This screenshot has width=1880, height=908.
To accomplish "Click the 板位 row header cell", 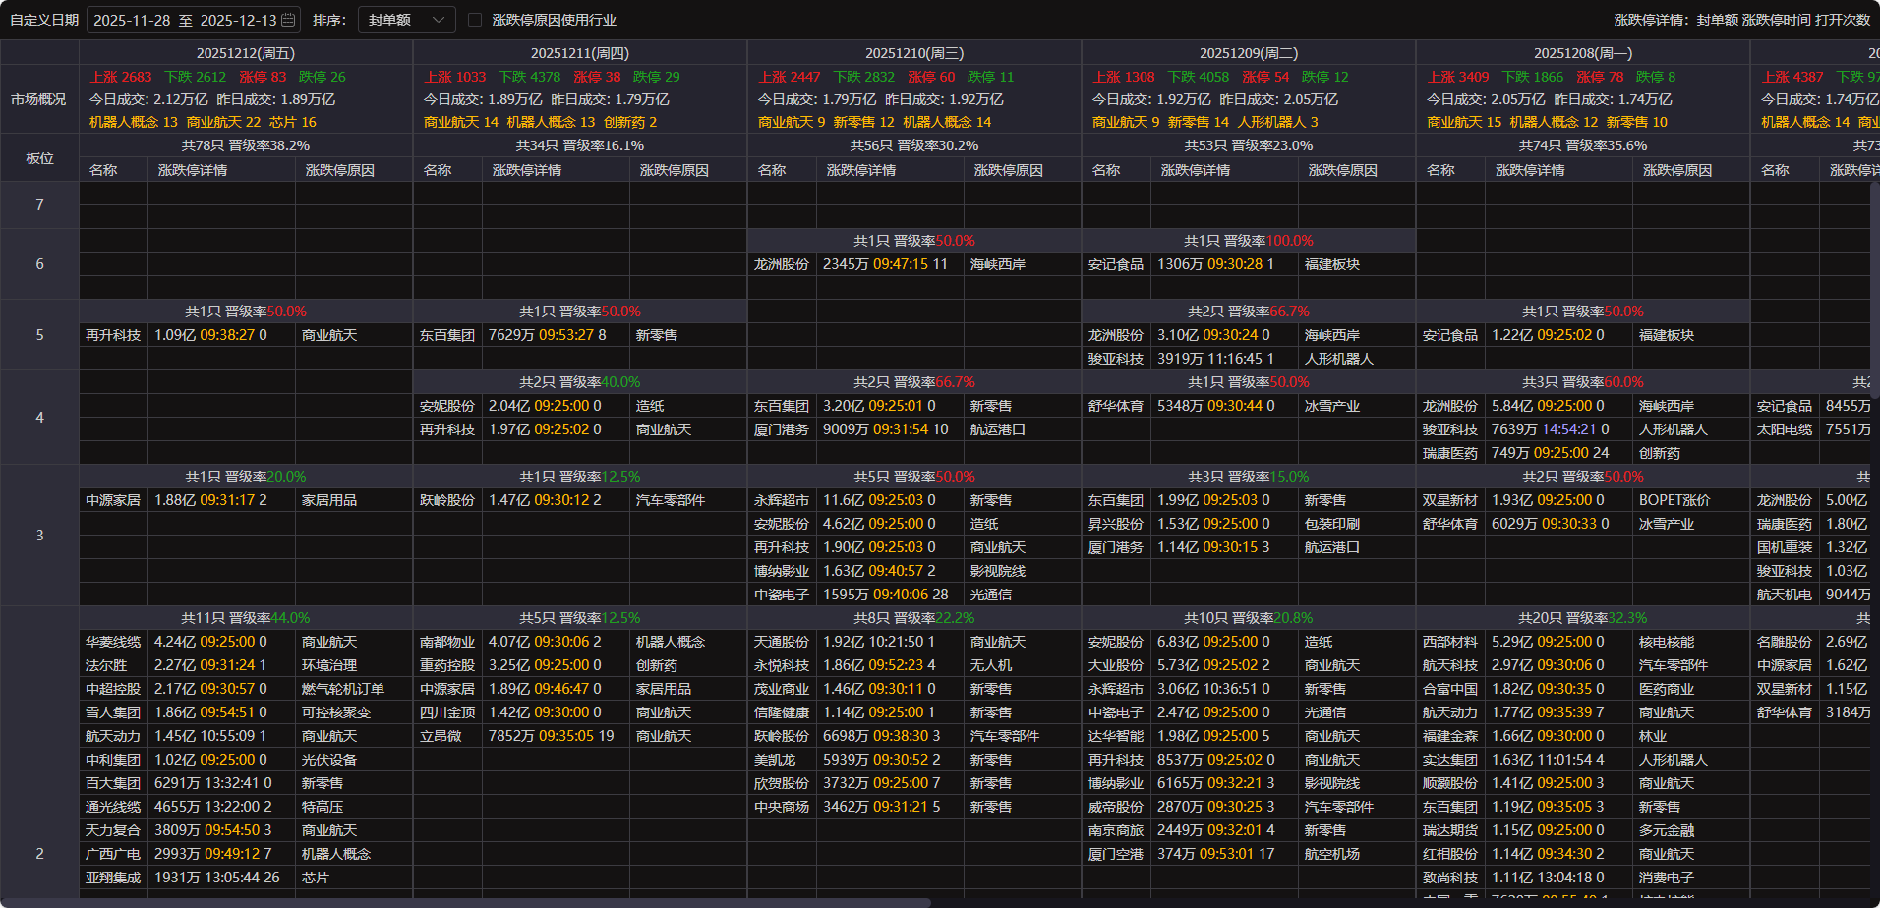I will pyautogui.click(x=39, y=158).
